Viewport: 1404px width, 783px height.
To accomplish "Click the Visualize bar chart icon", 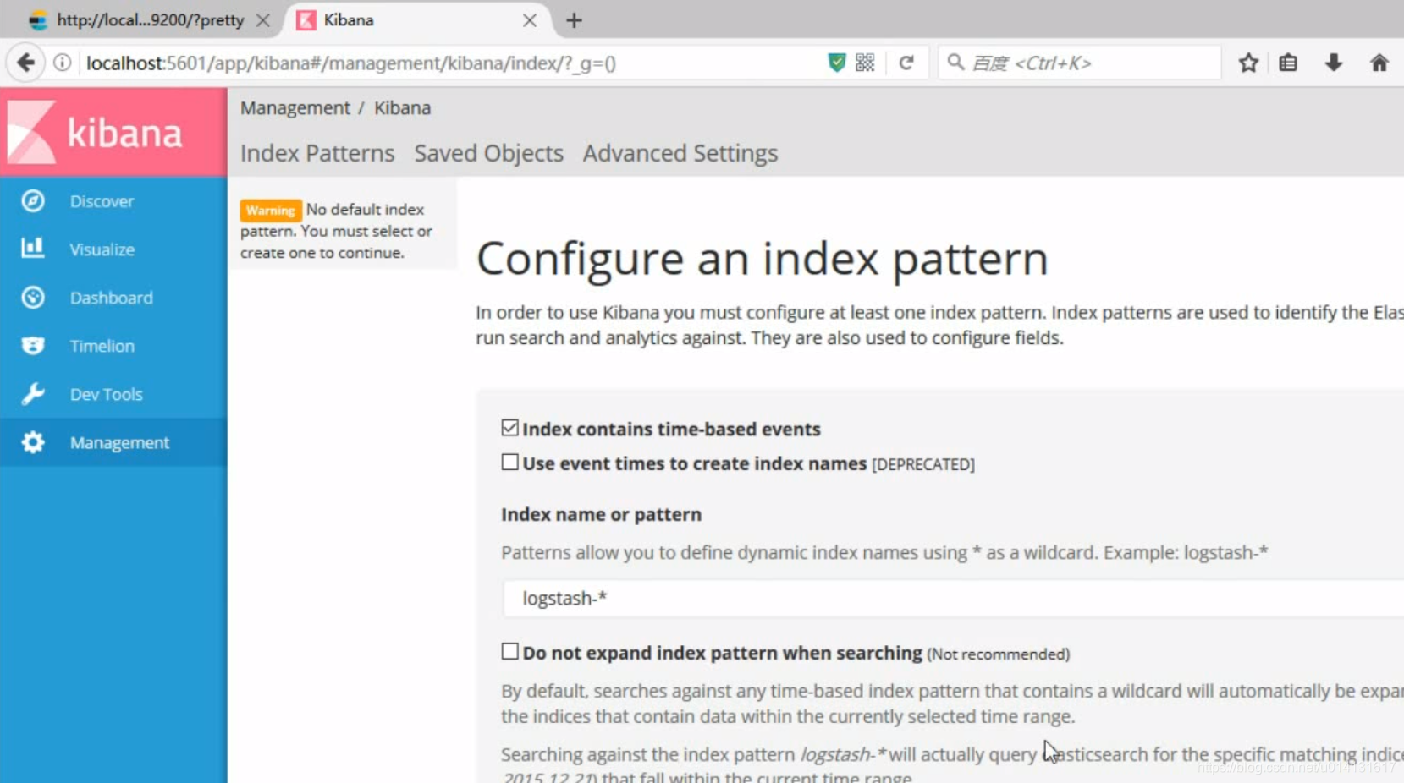I will [x=33, y=249].
